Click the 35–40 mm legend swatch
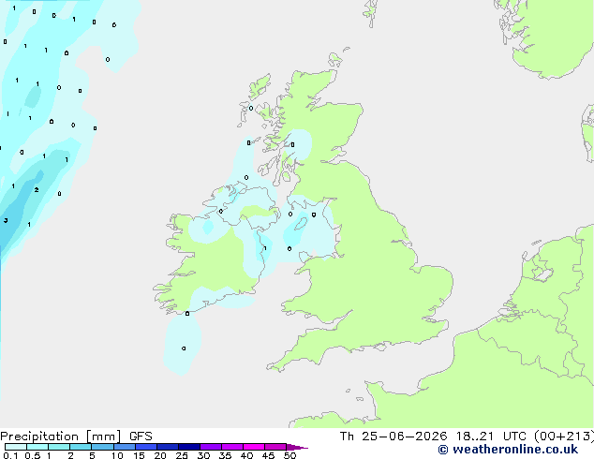 tap(232, 447)
